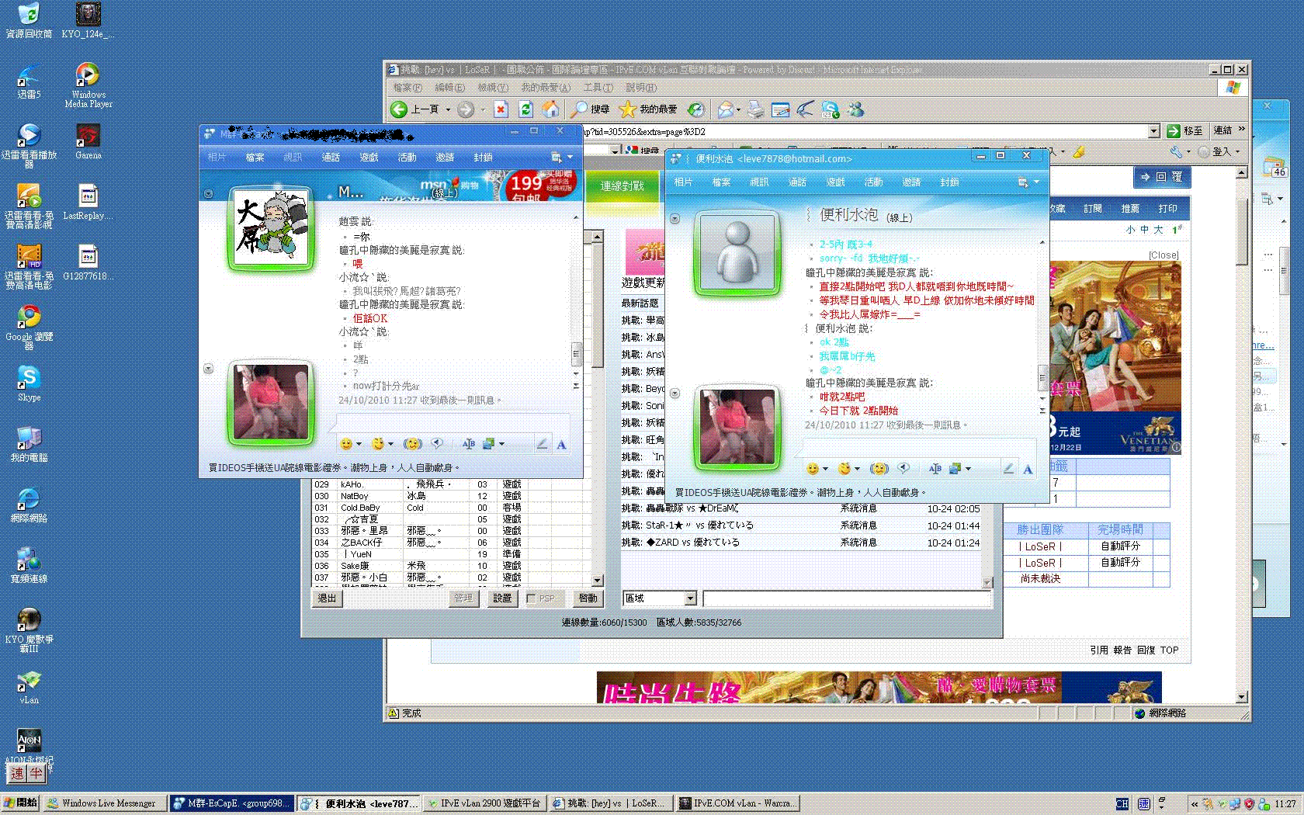Open 工具 menu in Internet Explorer
Image resolution: width=1304 pixels, height=815 pixels.
pos(598,88)
